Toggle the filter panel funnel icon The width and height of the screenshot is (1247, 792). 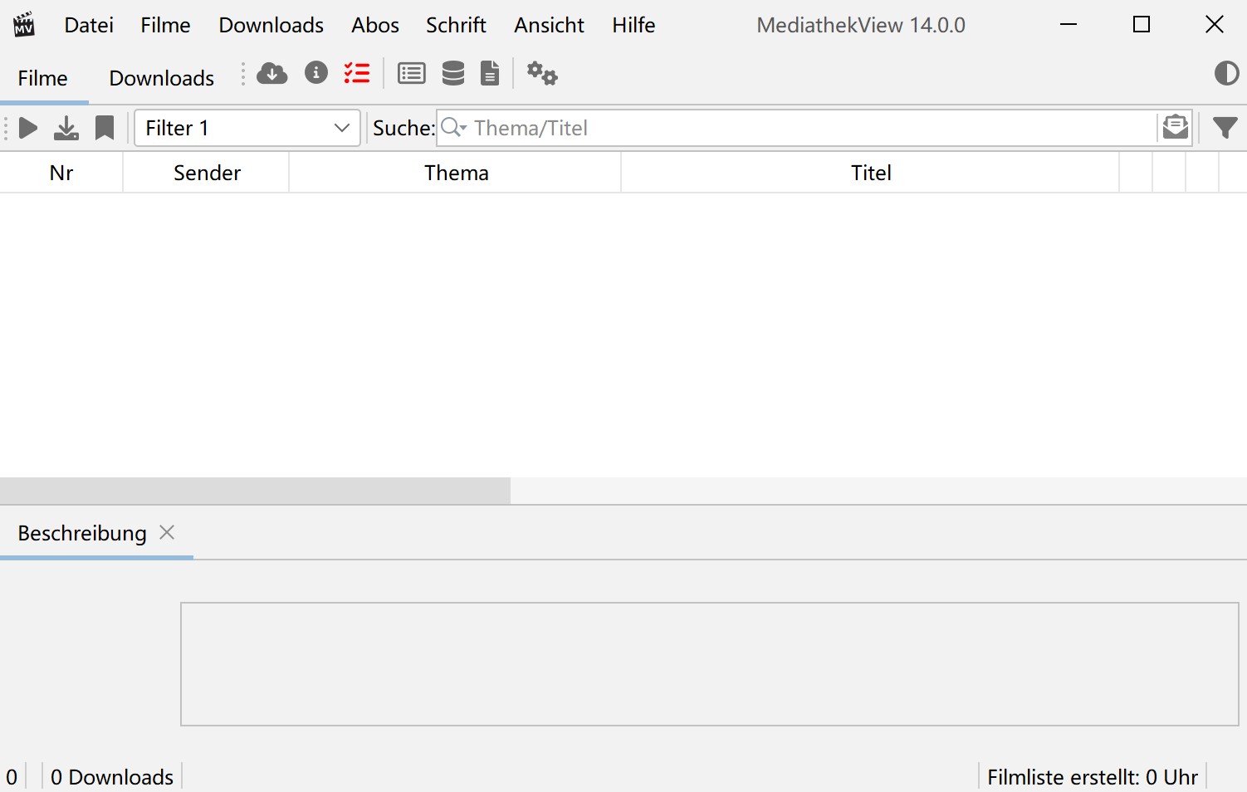coord(1225,128)
